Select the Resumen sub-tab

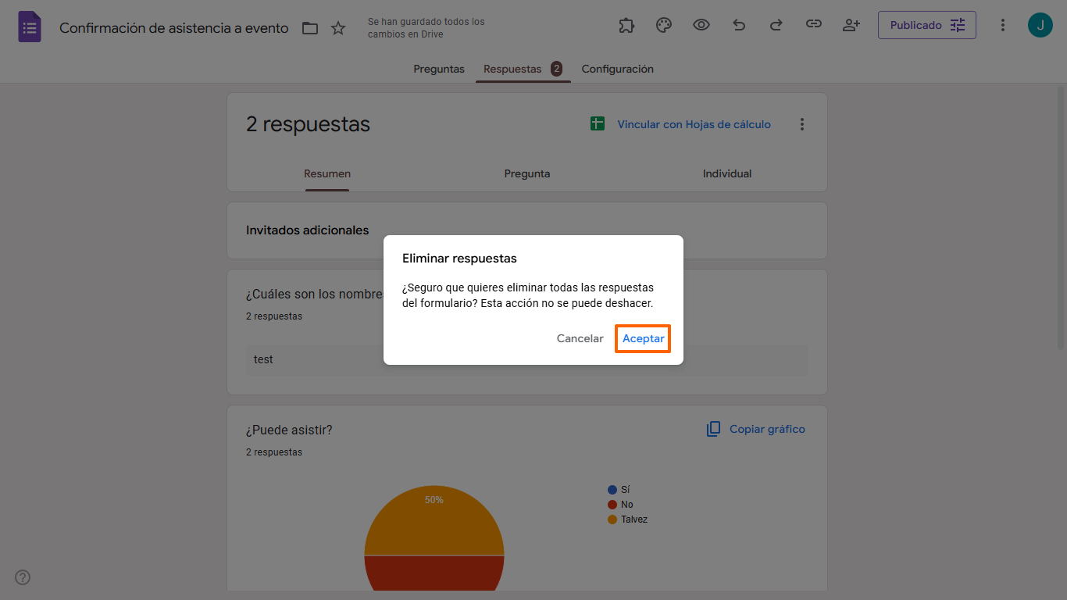click(x=327, y=173)
